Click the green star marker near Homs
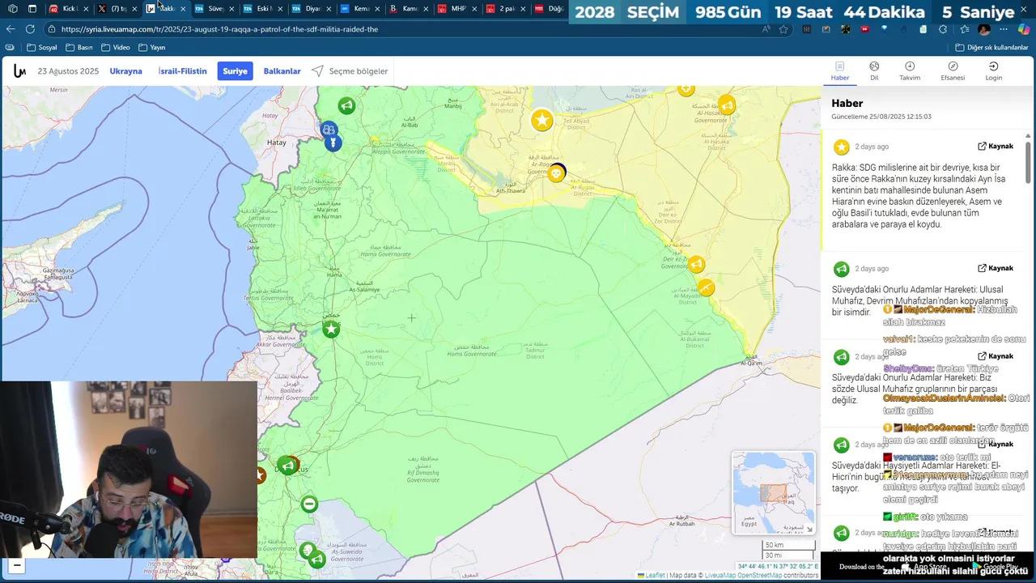The height and width of the screenshot is (583, 1036). click(x=330, y=329)
